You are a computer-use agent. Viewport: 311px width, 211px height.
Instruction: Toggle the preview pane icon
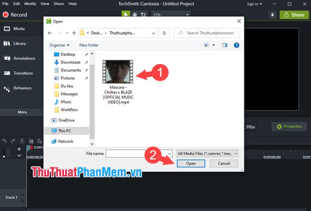[225, 45]
